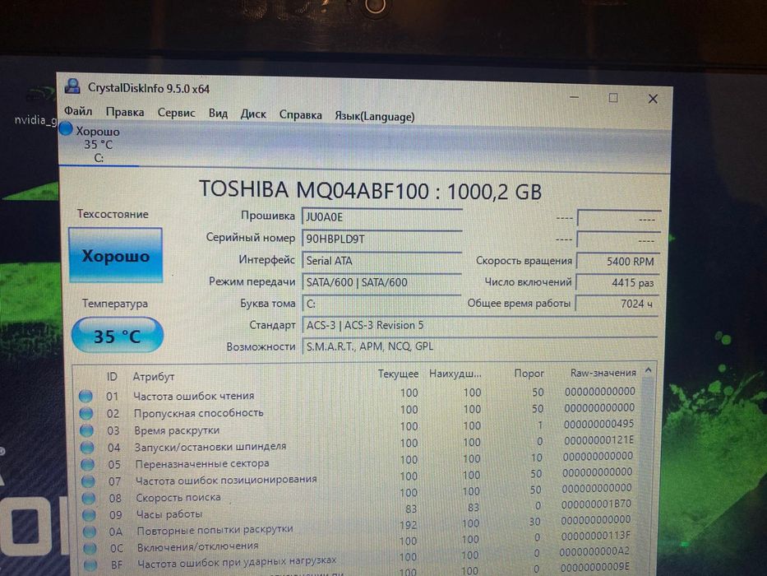Screen dimensions: 767x576
Task: Click the features field S.M.A.R.T., APM, NCQ, GPL
Action: tap(480, 346)
